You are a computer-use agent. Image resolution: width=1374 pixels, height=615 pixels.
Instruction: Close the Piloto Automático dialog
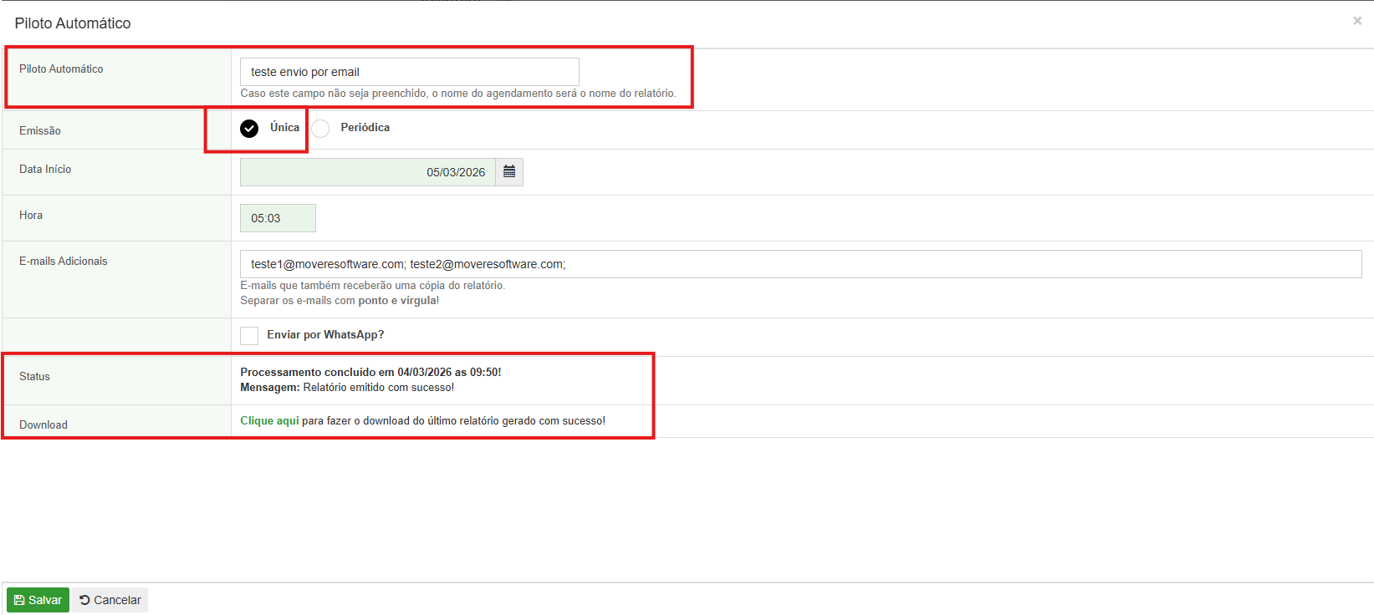click(x=1357, y=21)
